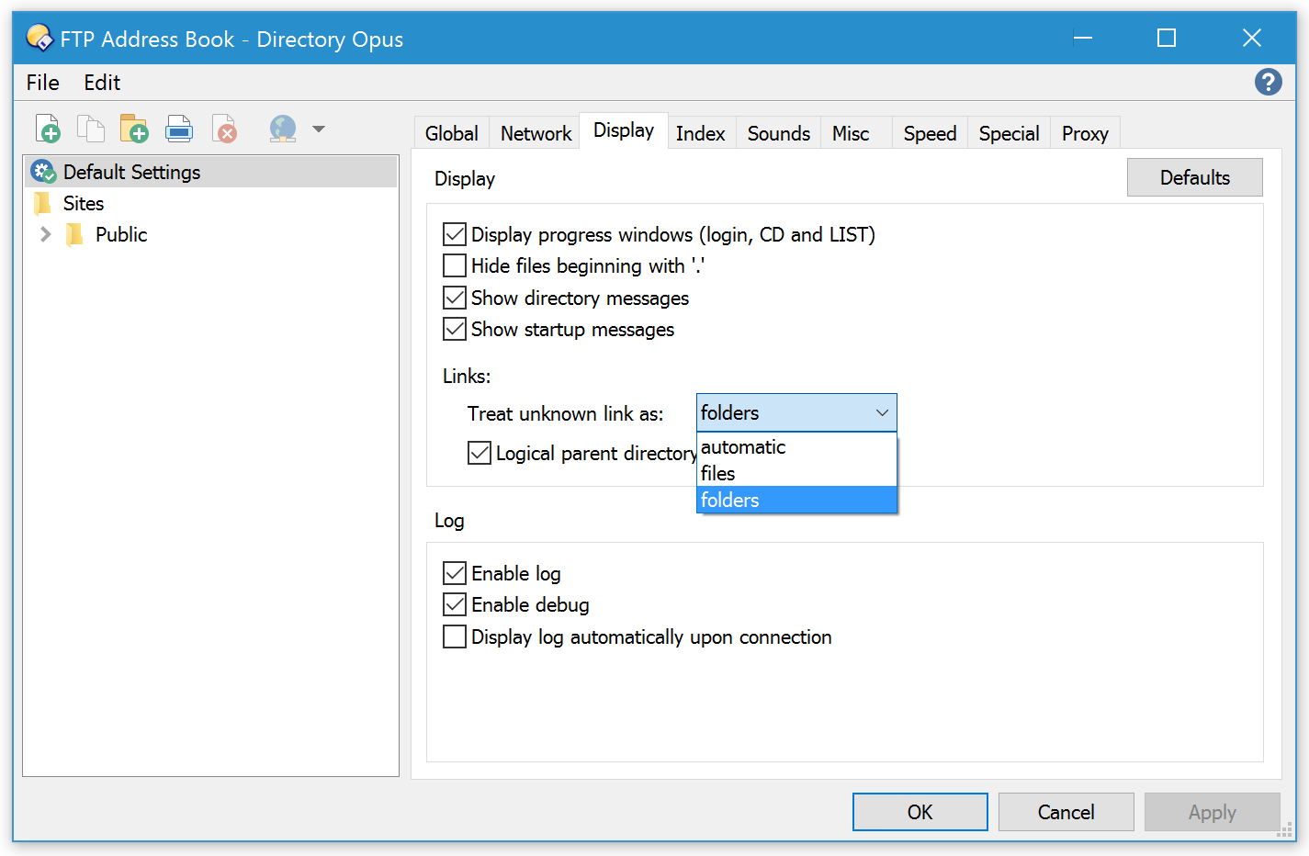The height and width of the screenshot is (856, 1309).
Task: Open the Edit menu
Action: 102,83
